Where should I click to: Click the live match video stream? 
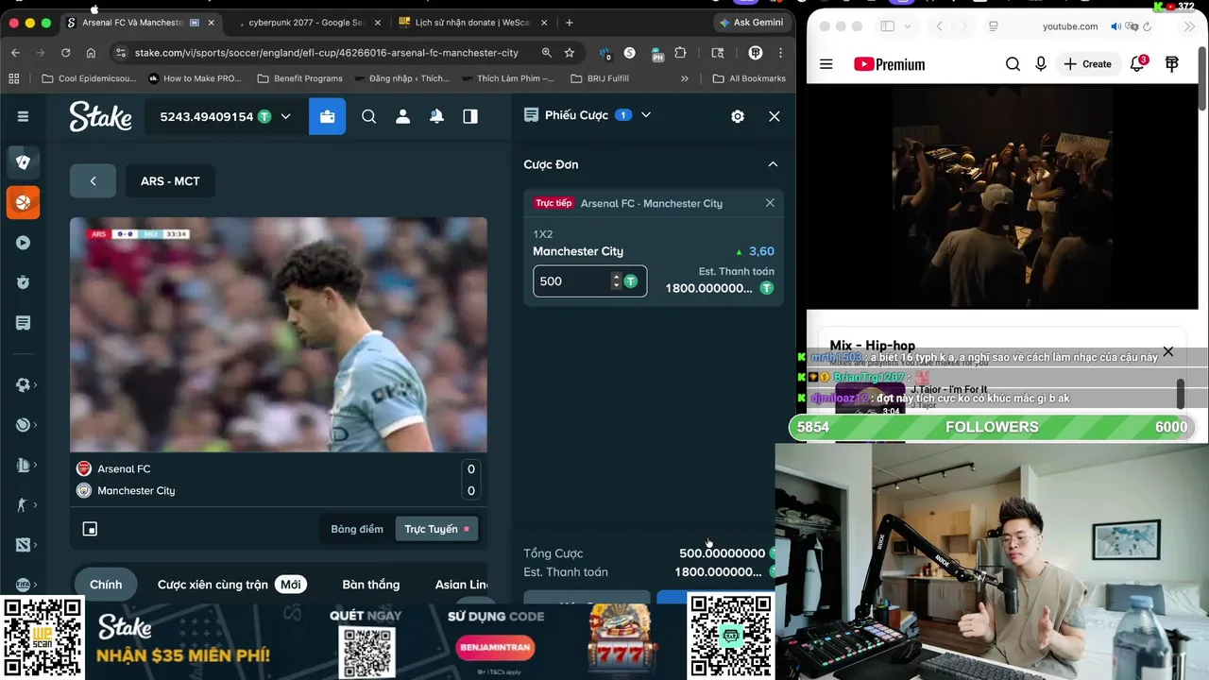coord(279,334)
